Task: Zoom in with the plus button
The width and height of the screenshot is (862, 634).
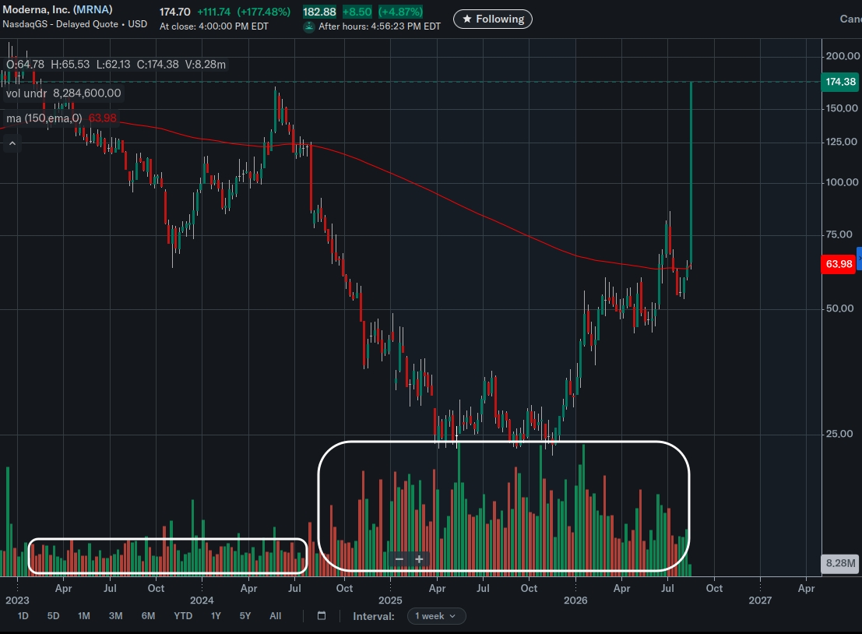Action: click(x=419, y=559)
